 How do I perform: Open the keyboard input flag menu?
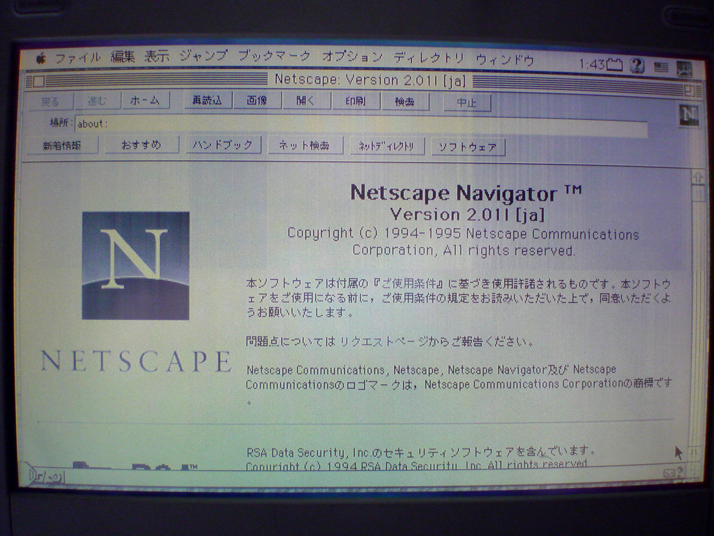(x=661, y=68)
